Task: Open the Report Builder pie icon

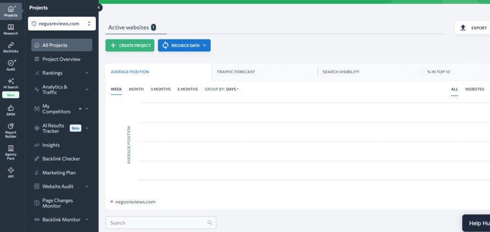Action: [x=11, y=126]
